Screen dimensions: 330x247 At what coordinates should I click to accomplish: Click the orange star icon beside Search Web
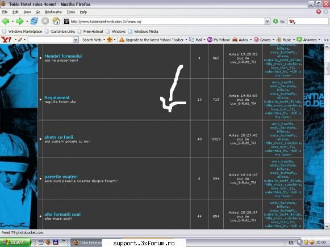110,40
